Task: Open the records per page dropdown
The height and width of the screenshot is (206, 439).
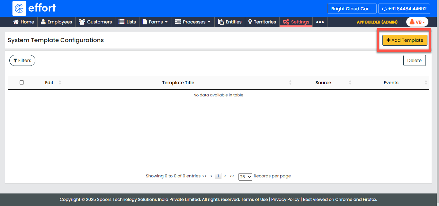Action: [x=245, y=176]
